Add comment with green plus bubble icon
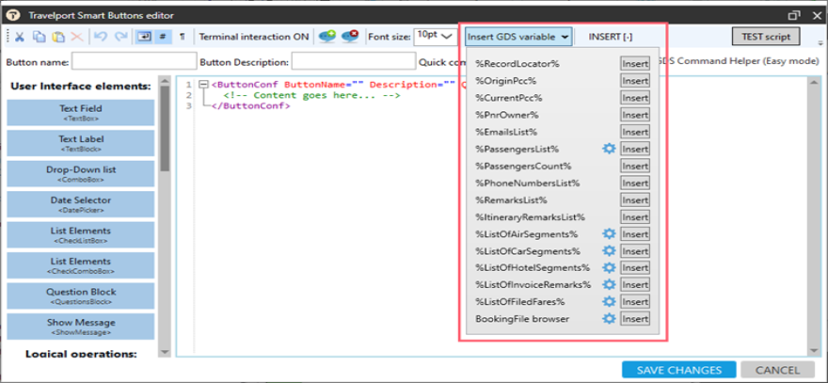This screenshot has height=383, width=828. click(326, 37)
